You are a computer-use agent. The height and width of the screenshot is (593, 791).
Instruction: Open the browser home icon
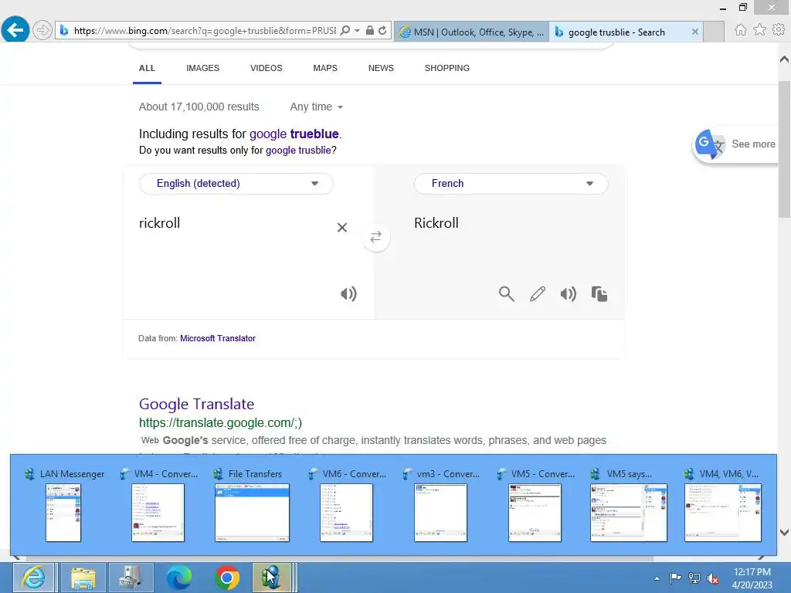tap(741, 30)
